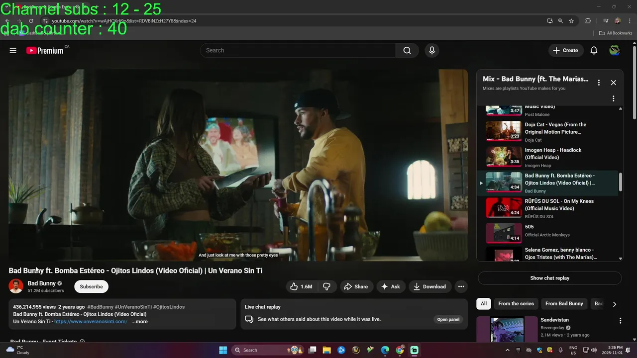
Task: Open File Explorer from taskbar
Action: click(x=327, y=350)
